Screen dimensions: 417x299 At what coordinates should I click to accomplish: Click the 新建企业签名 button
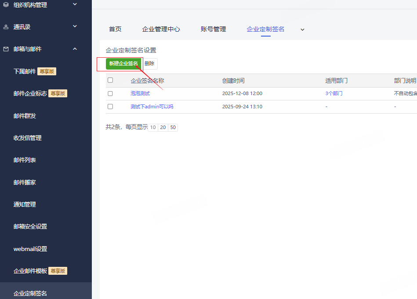click(x=123, y=64)
